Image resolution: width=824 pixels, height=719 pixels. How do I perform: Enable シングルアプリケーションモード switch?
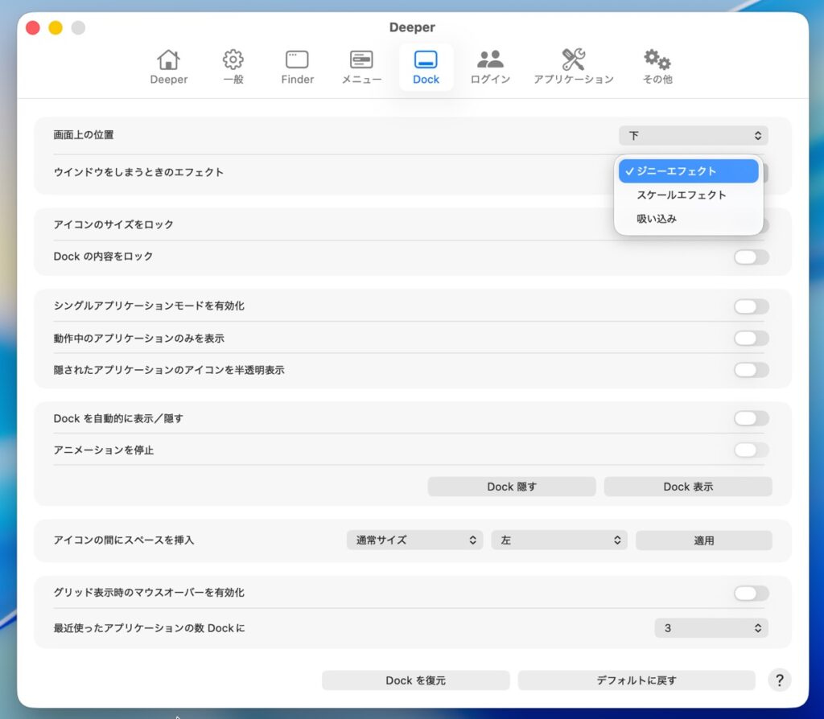[751, 306]
